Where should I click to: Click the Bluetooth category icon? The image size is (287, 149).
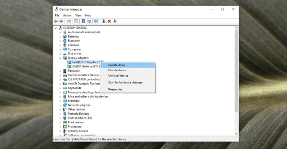pos(65,41)
